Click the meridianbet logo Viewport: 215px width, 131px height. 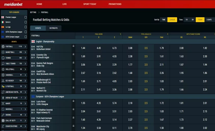13,4
